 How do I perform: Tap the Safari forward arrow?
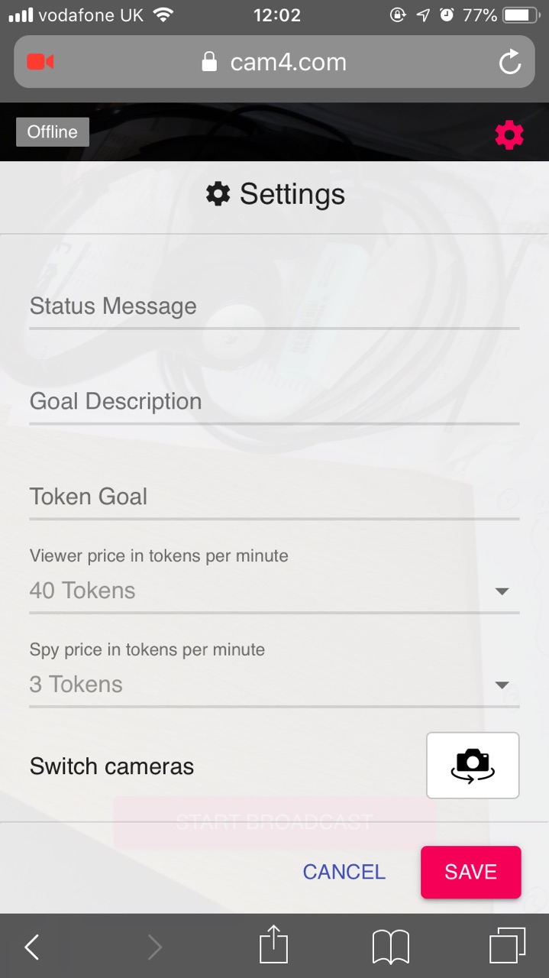click(x=155, y=947)
